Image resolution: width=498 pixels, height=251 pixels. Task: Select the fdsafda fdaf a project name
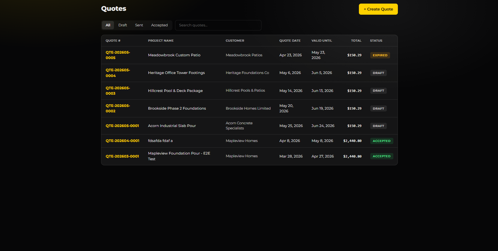pyautogui.click(x=160, y=141)
